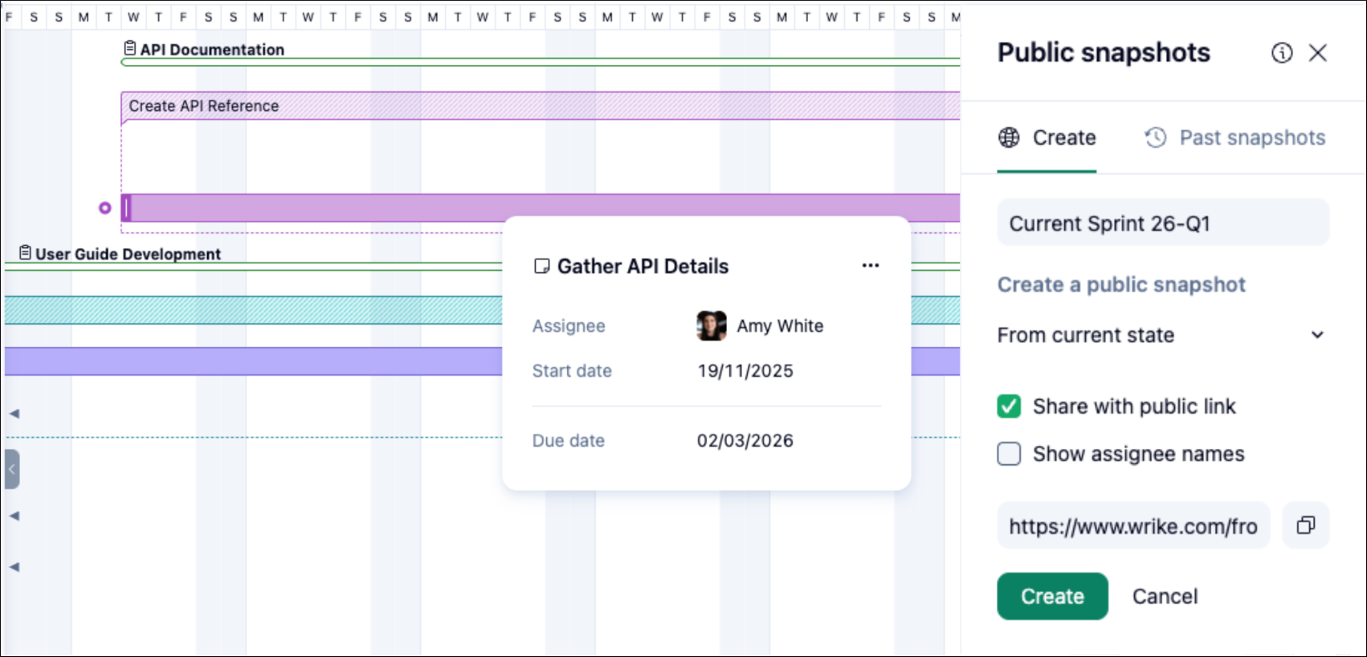
Task: Switch to the Past snapshots tab
Action: pos(1235,138)
